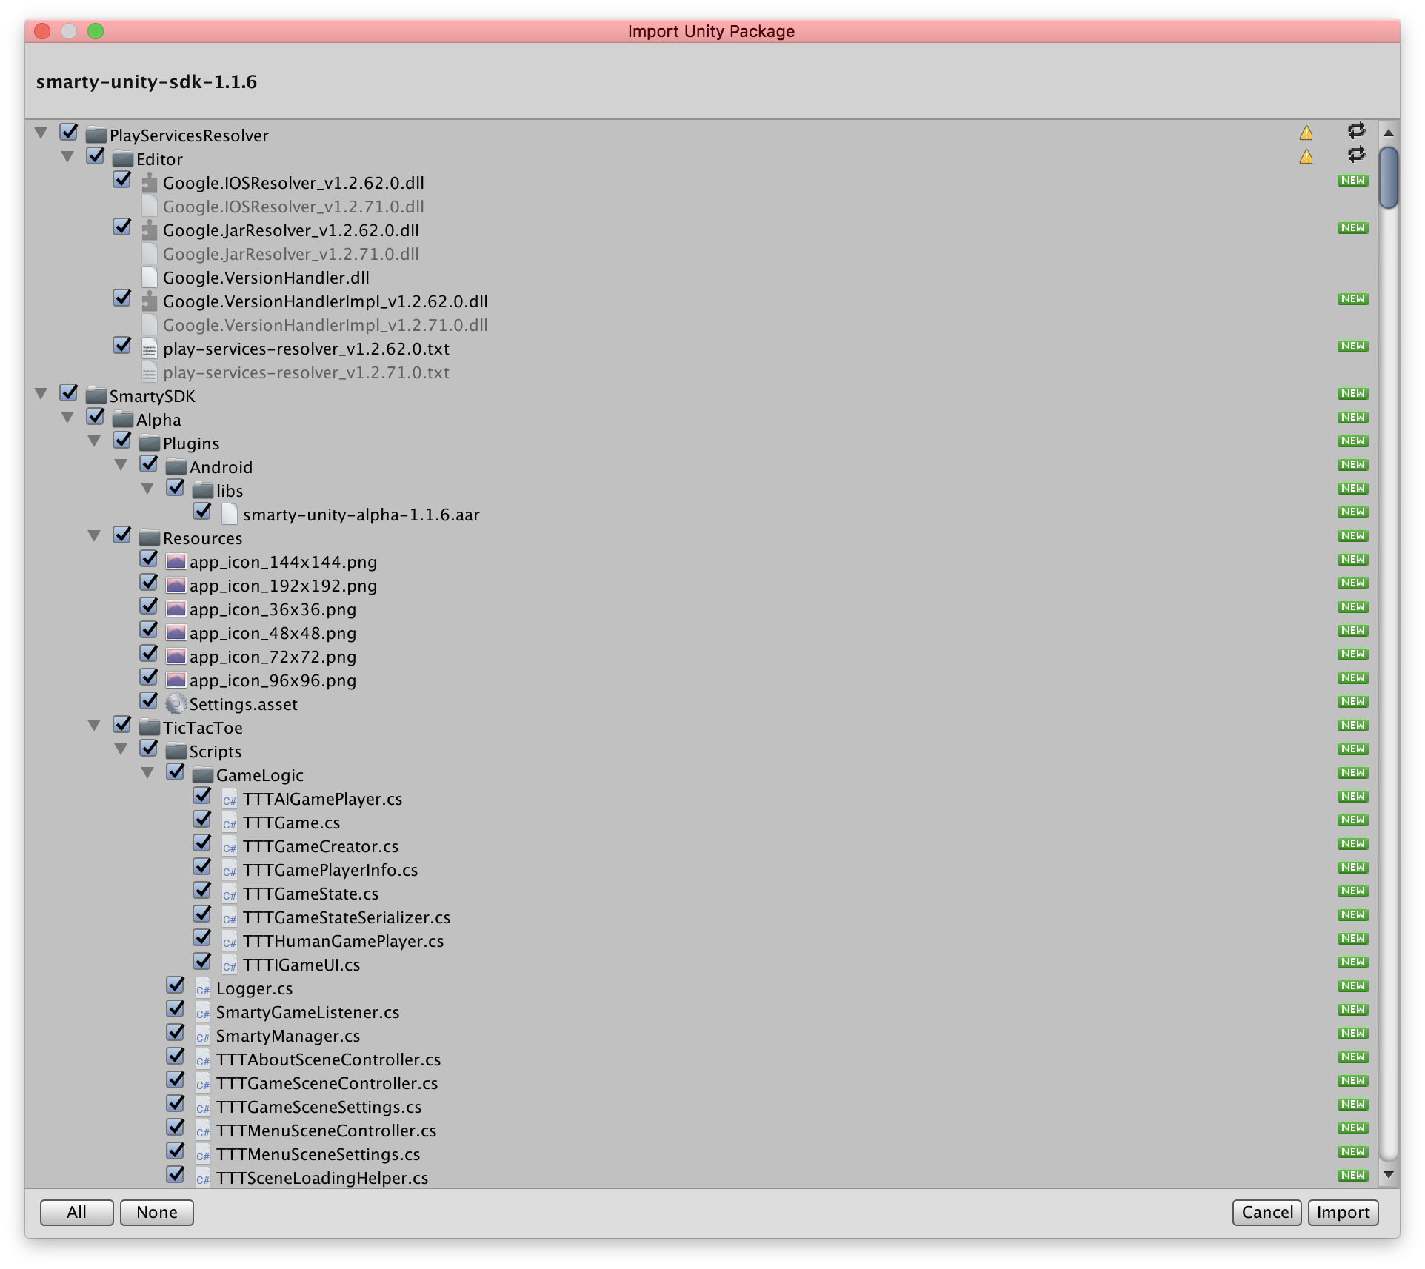Click the folder icon of SmartySDK

[95, 396]
